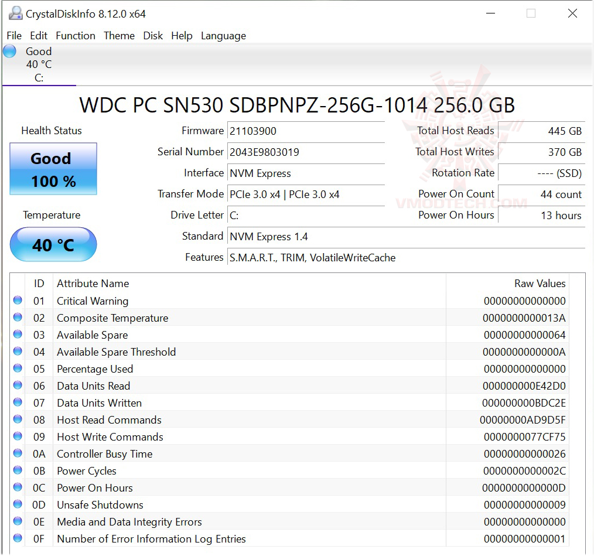
Task: Click the drive model title WDC PC SN530
Action: point(297,105)
